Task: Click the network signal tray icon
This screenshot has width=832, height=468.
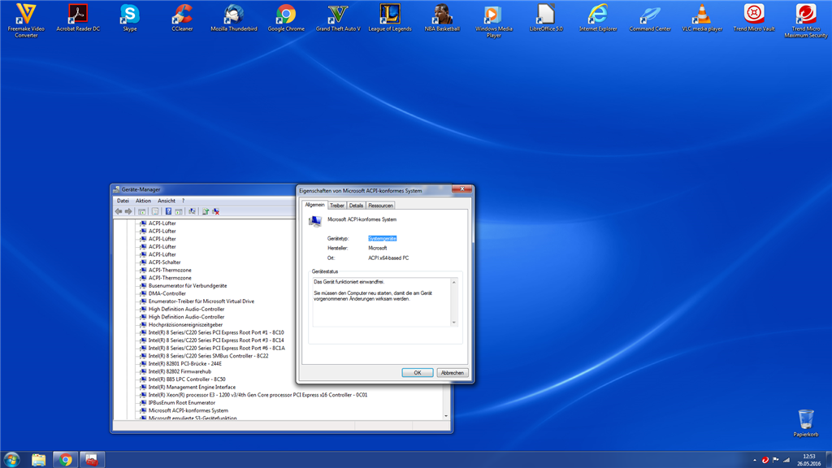Action: pyautogui.click(x=786, y=460)
